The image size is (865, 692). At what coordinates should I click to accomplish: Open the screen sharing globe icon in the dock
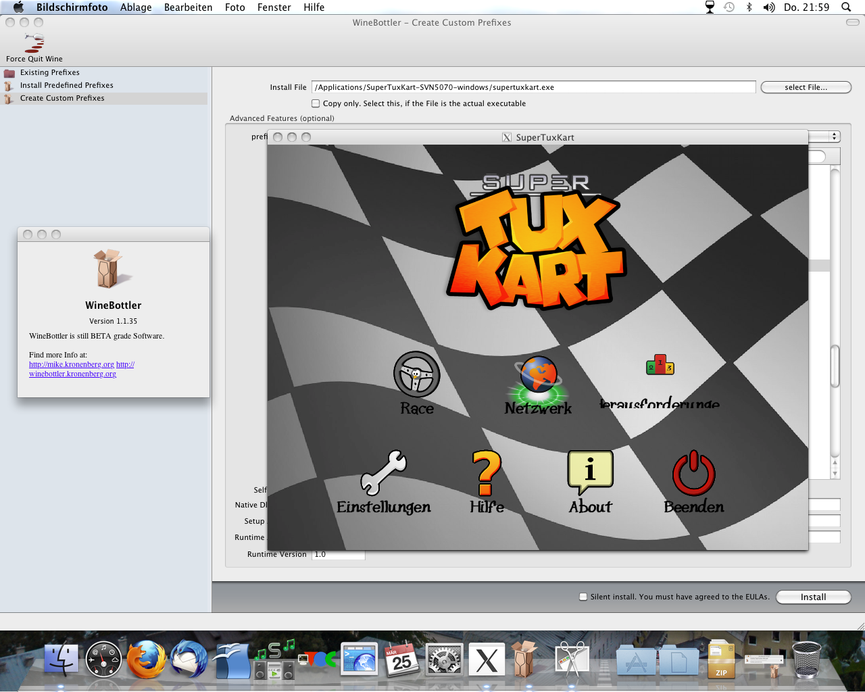[359, 660]
